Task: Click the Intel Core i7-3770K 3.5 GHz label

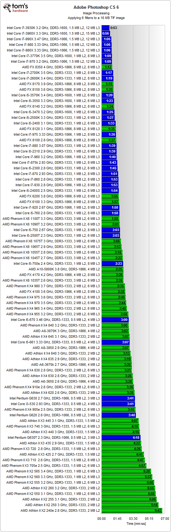Action: click(x=56, y=56)
